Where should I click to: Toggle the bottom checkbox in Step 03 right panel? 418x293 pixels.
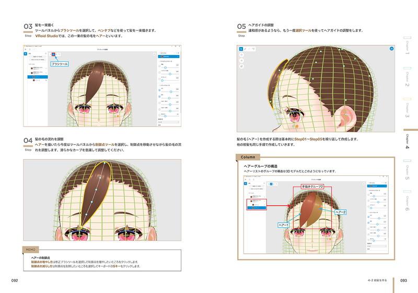160,114
